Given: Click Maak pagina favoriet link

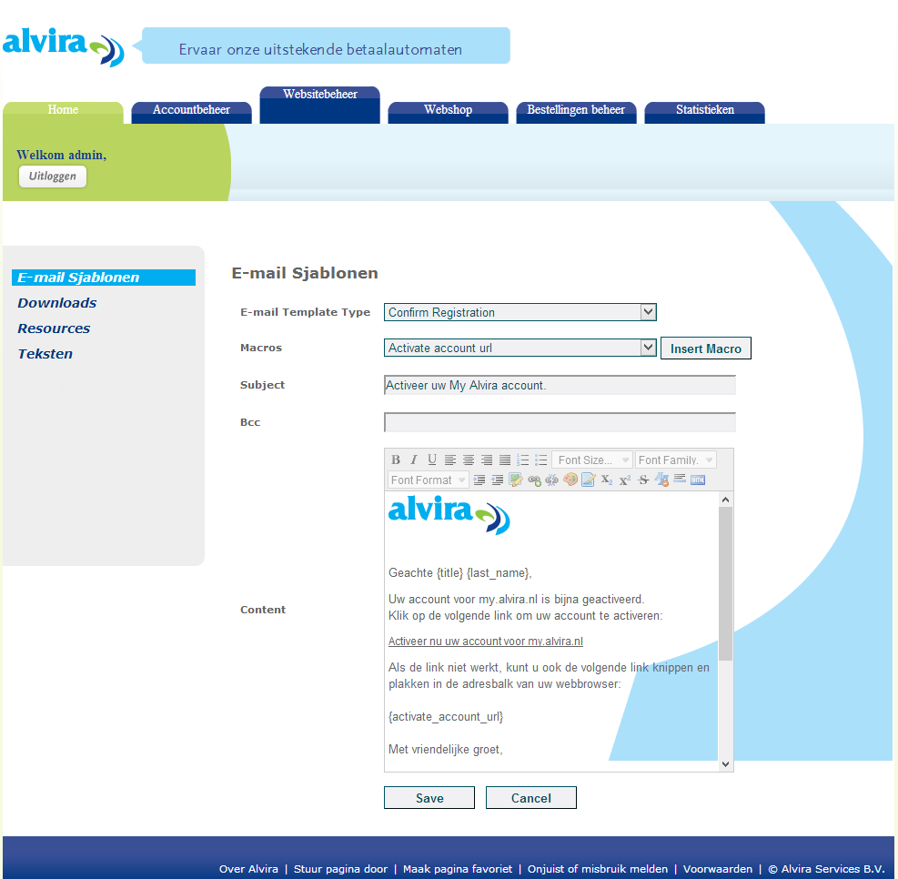Looking at the screenshot, I should click(x=458, y=869).
